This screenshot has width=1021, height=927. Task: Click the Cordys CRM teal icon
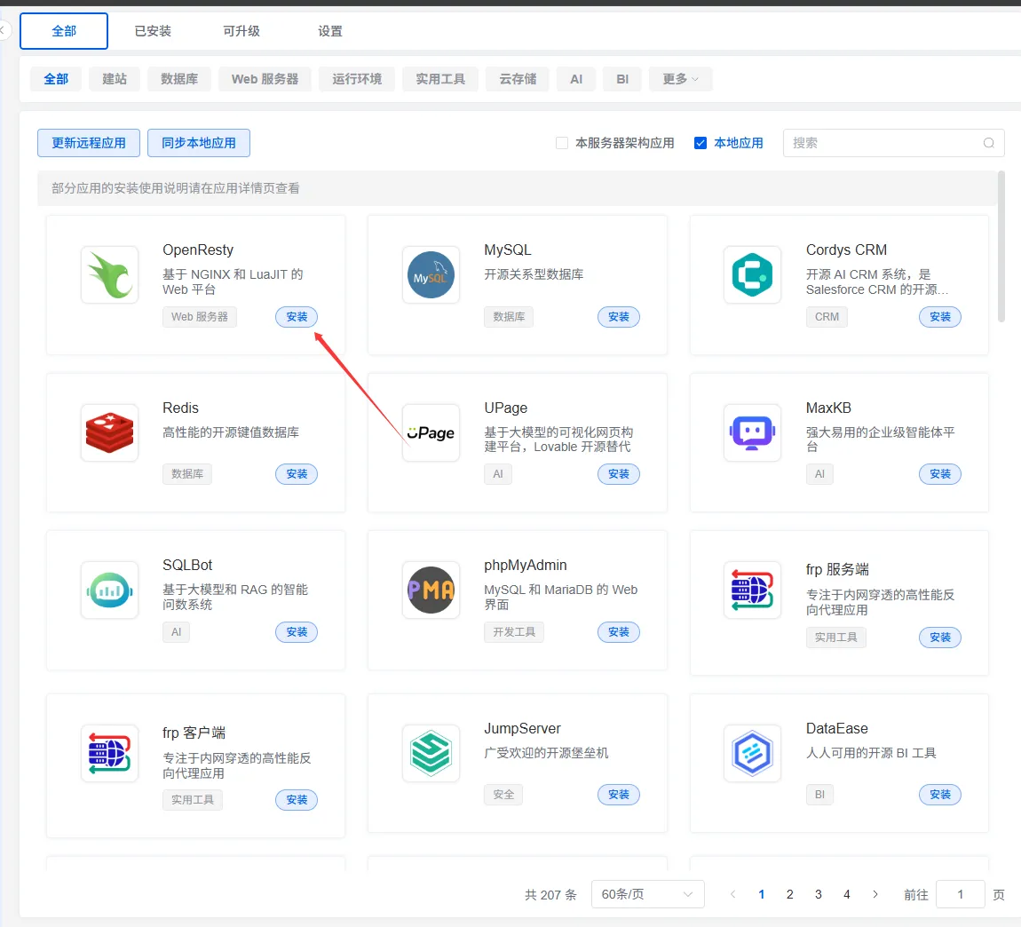(752, 275)
